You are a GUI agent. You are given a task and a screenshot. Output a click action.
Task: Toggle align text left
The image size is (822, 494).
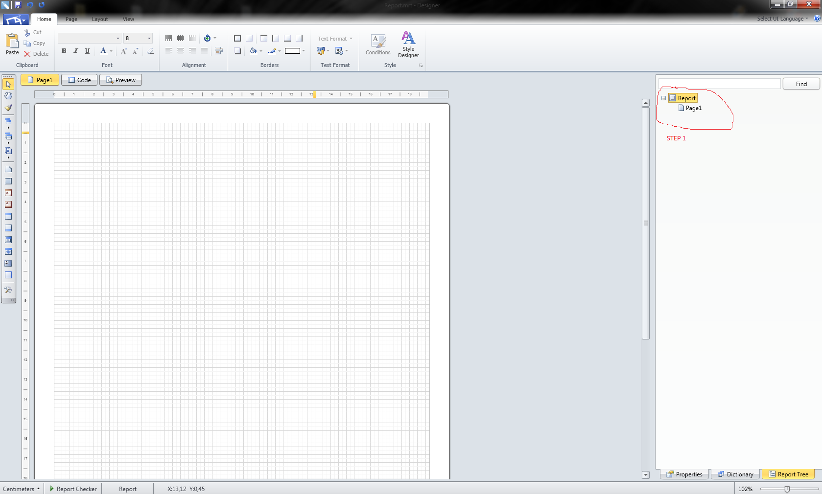tap(169, 51)
